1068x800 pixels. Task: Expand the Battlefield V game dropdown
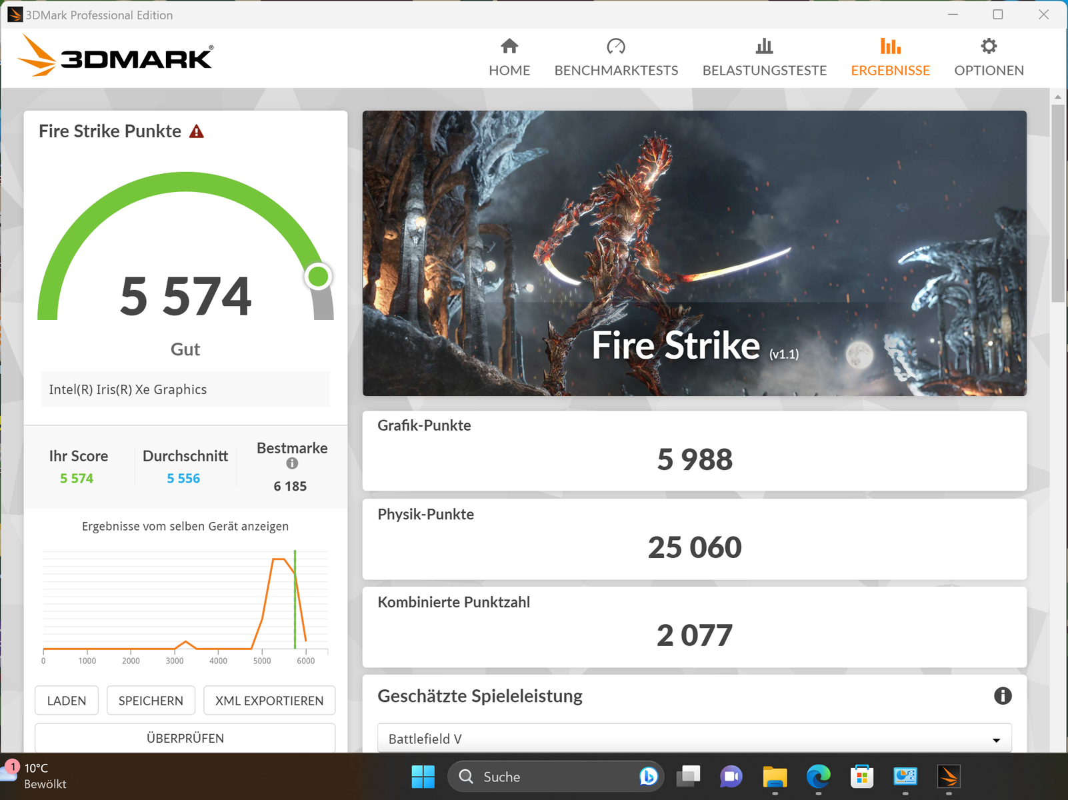694,739
